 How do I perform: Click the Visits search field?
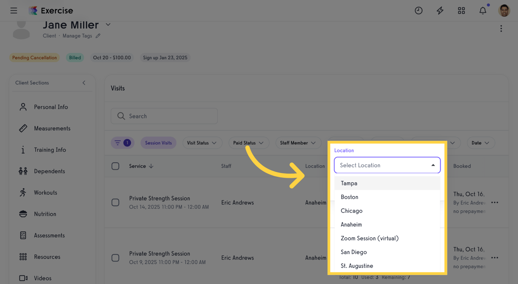(x=164, y=116)
